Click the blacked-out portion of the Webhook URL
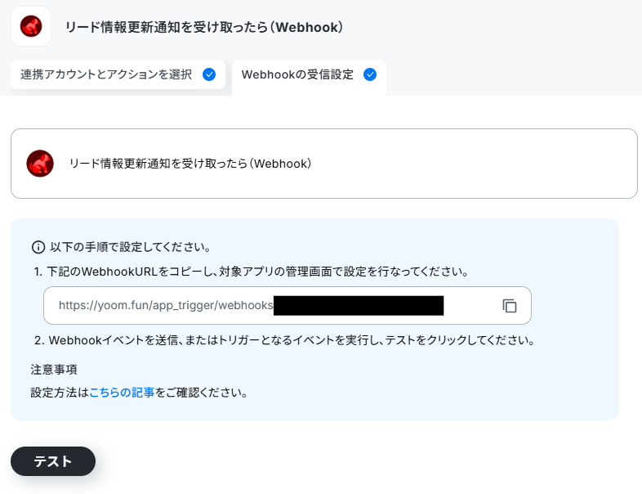Viewport: 642px width, 494px height. [x=359, y=305]
